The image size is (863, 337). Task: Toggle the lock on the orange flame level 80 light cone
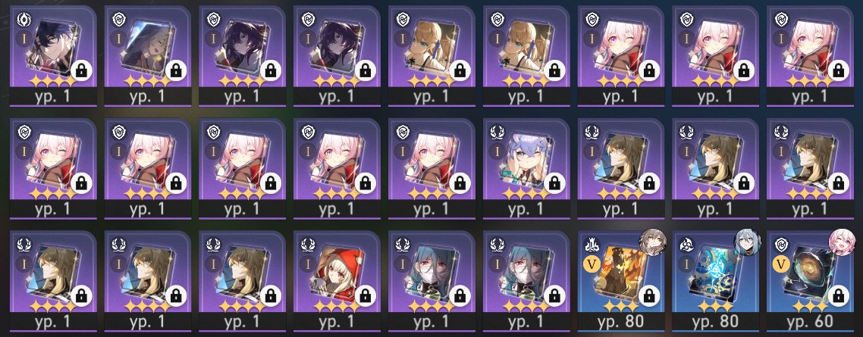click(x=649, y=296)
